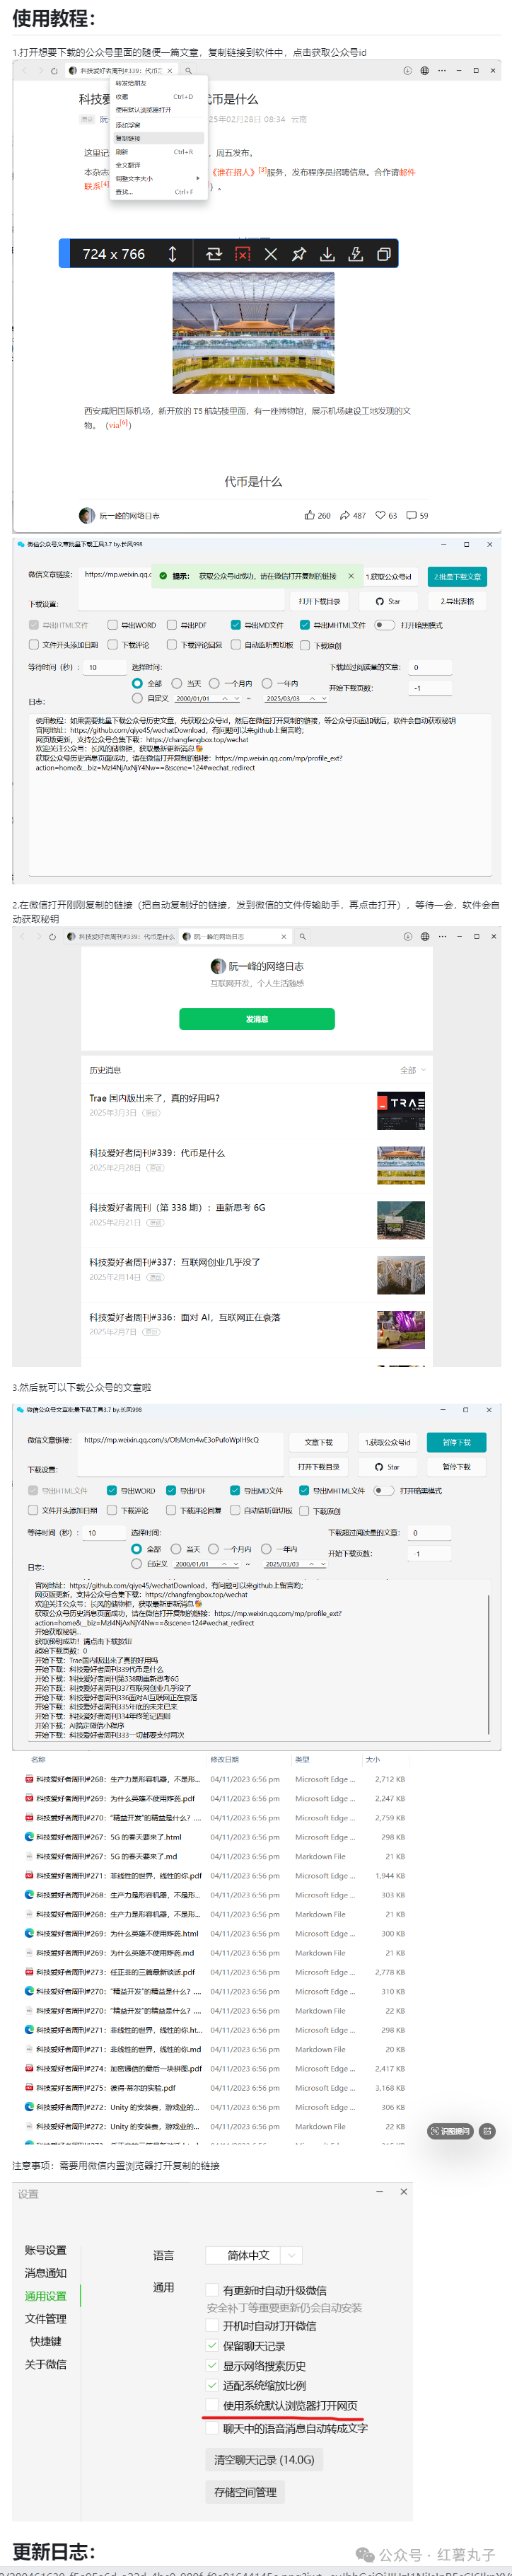Click the 阮一峰的网络日志 avatar under the article

tap(87, 515)
